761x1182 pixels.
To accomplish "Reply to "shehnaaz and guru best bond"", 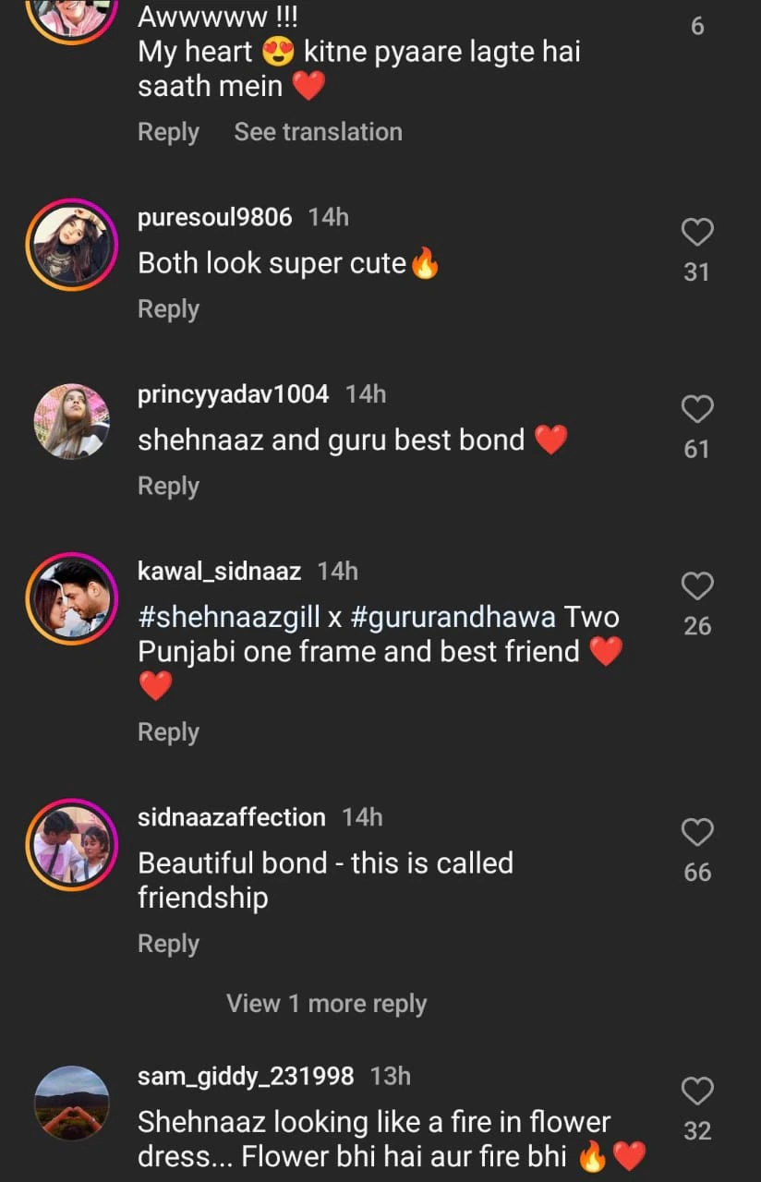I will pyautogui.click(x=168, y=486).
